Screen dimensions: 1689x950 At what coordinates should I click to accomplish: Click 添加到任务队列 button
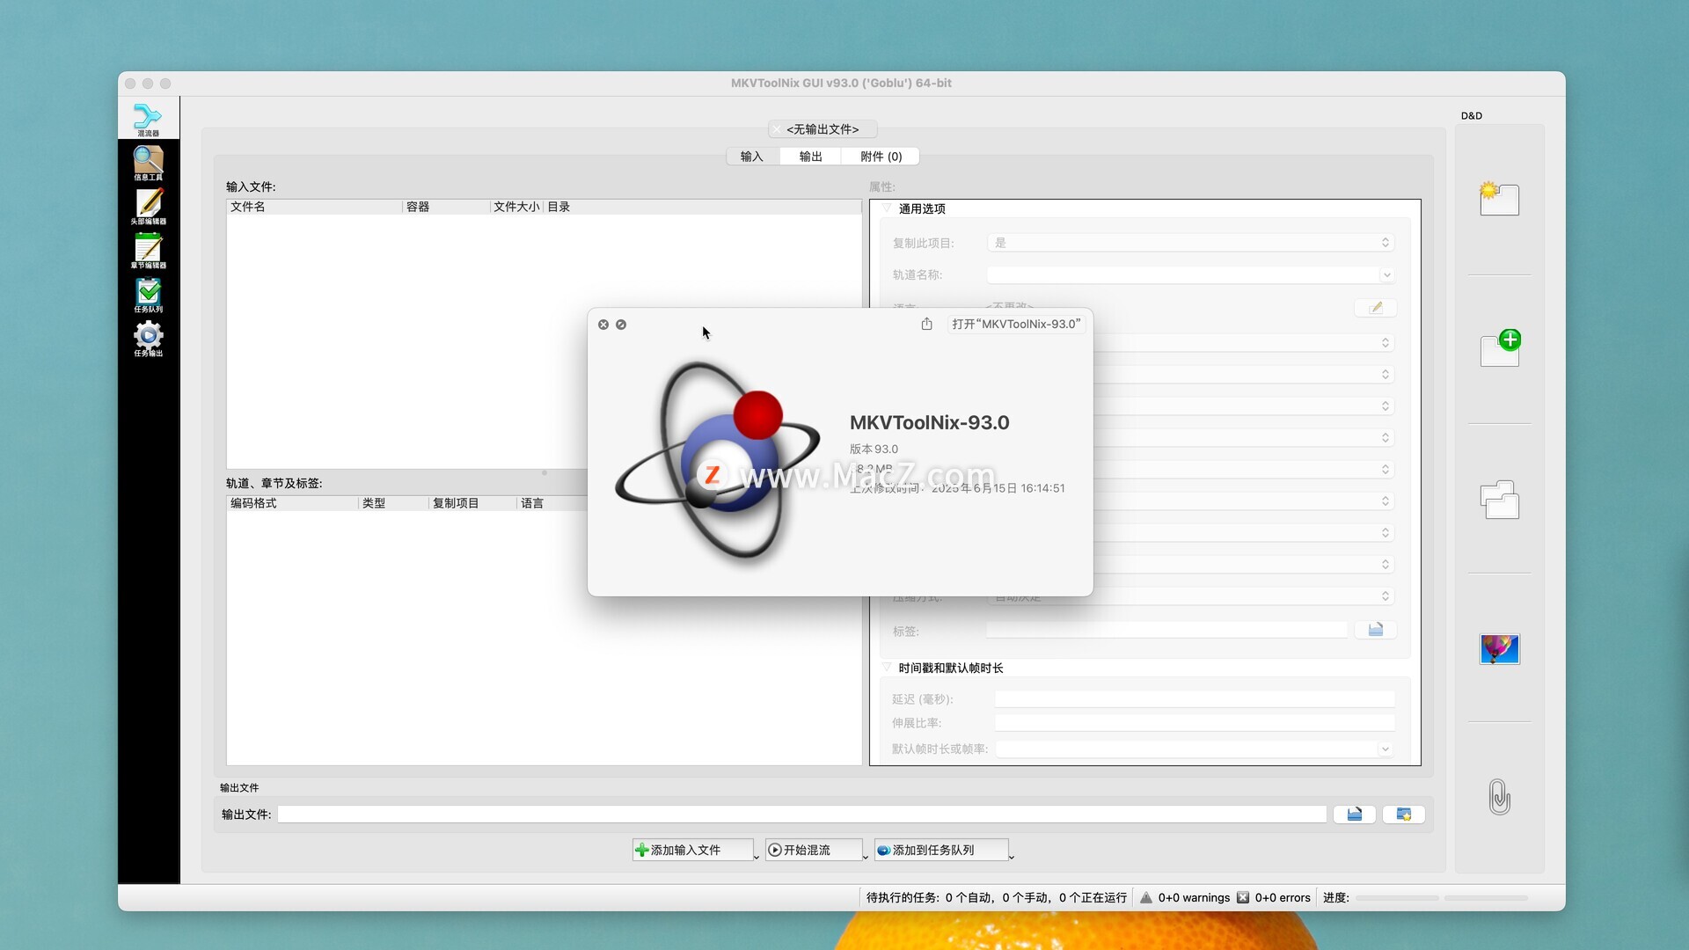(941, 850)
